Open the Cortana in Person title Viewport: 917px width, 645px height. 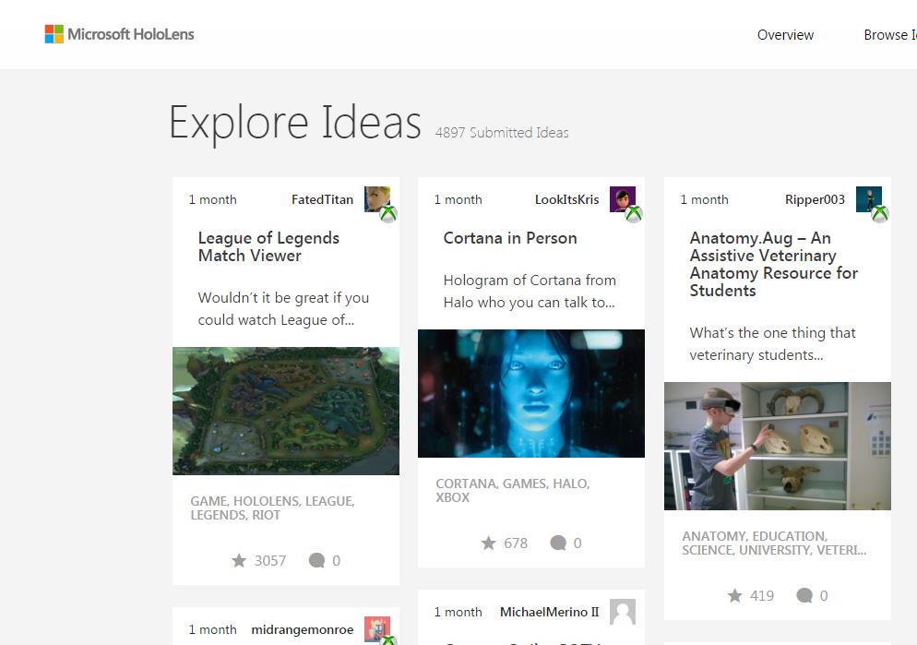(x=510, y=238)
